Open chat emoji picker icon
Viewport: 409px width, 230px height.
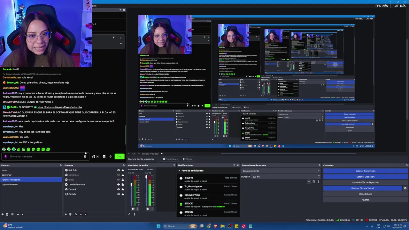tap(85, 157)
